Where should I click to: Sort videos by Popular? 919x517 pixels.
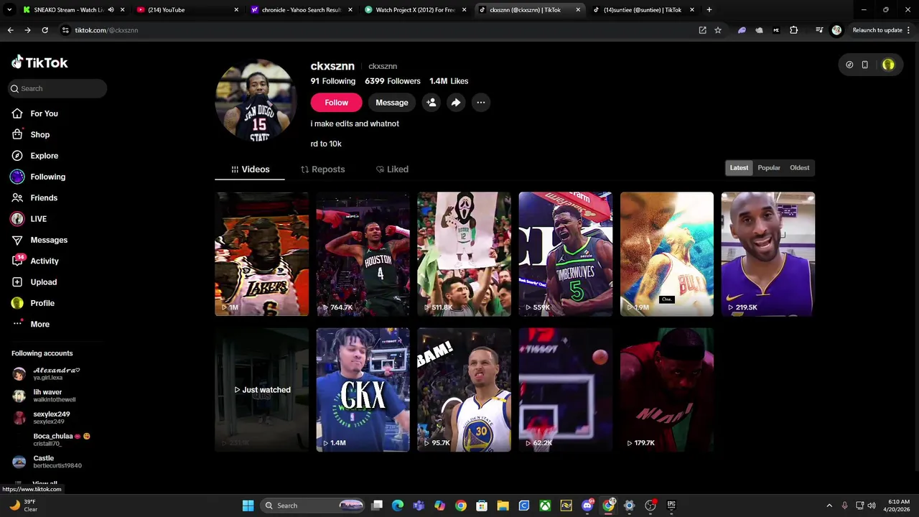coord(769,168)
